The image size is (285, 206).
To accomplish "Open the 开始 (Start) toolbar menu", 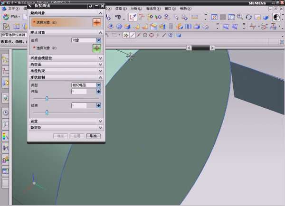I will 12,17.
